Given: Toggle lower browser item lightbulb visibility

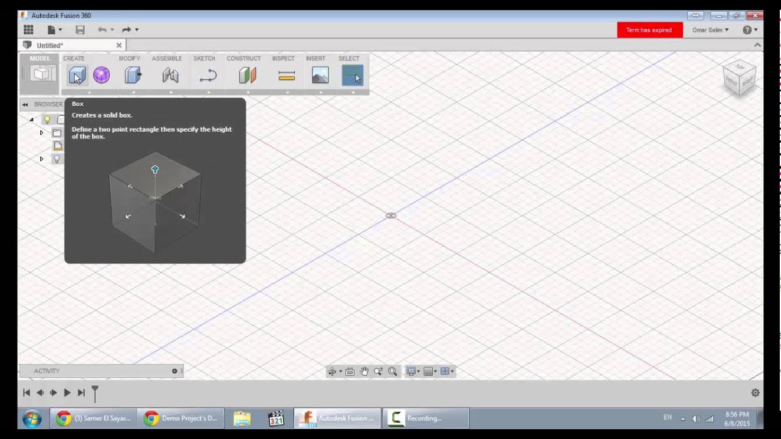Looking at the screenshot, I should pyautogui.click(x=57, y=159).
